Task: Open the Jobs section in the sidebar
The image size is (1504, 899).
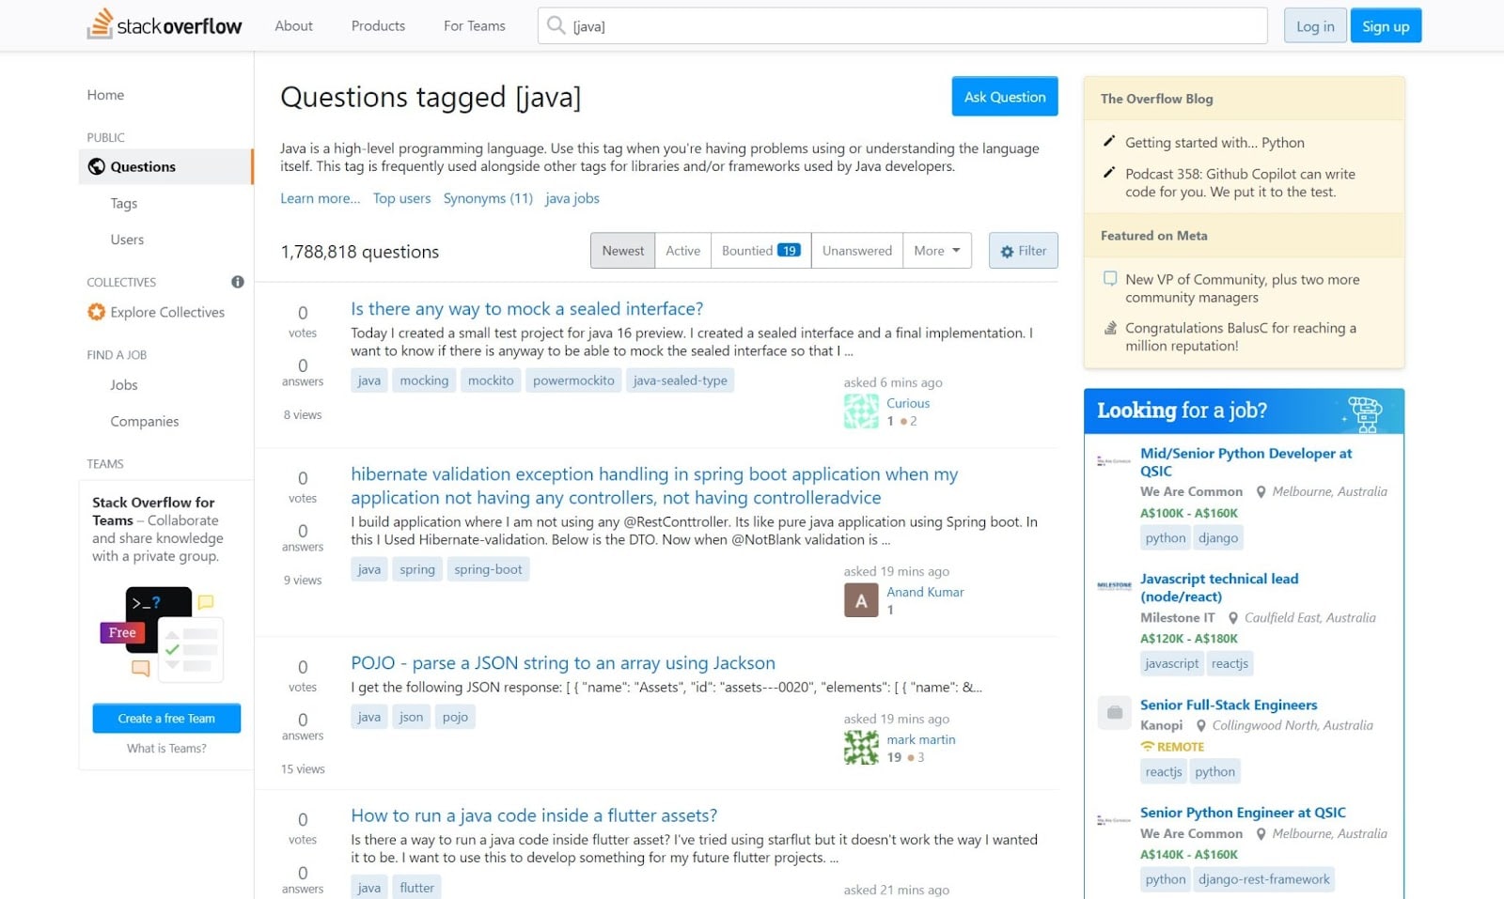Action: 123,385
